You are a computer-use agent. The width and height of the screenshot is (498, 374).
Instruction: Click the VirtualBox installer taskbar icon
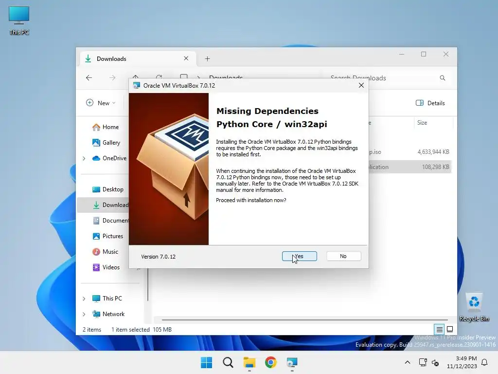(292, 362)
